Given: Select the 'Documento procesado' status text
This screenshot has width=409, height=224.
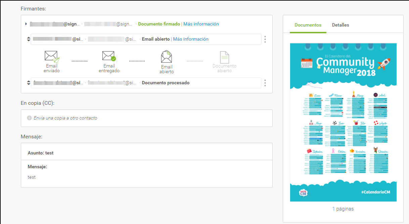Looking at the screenshot, I should pos(166,83).
